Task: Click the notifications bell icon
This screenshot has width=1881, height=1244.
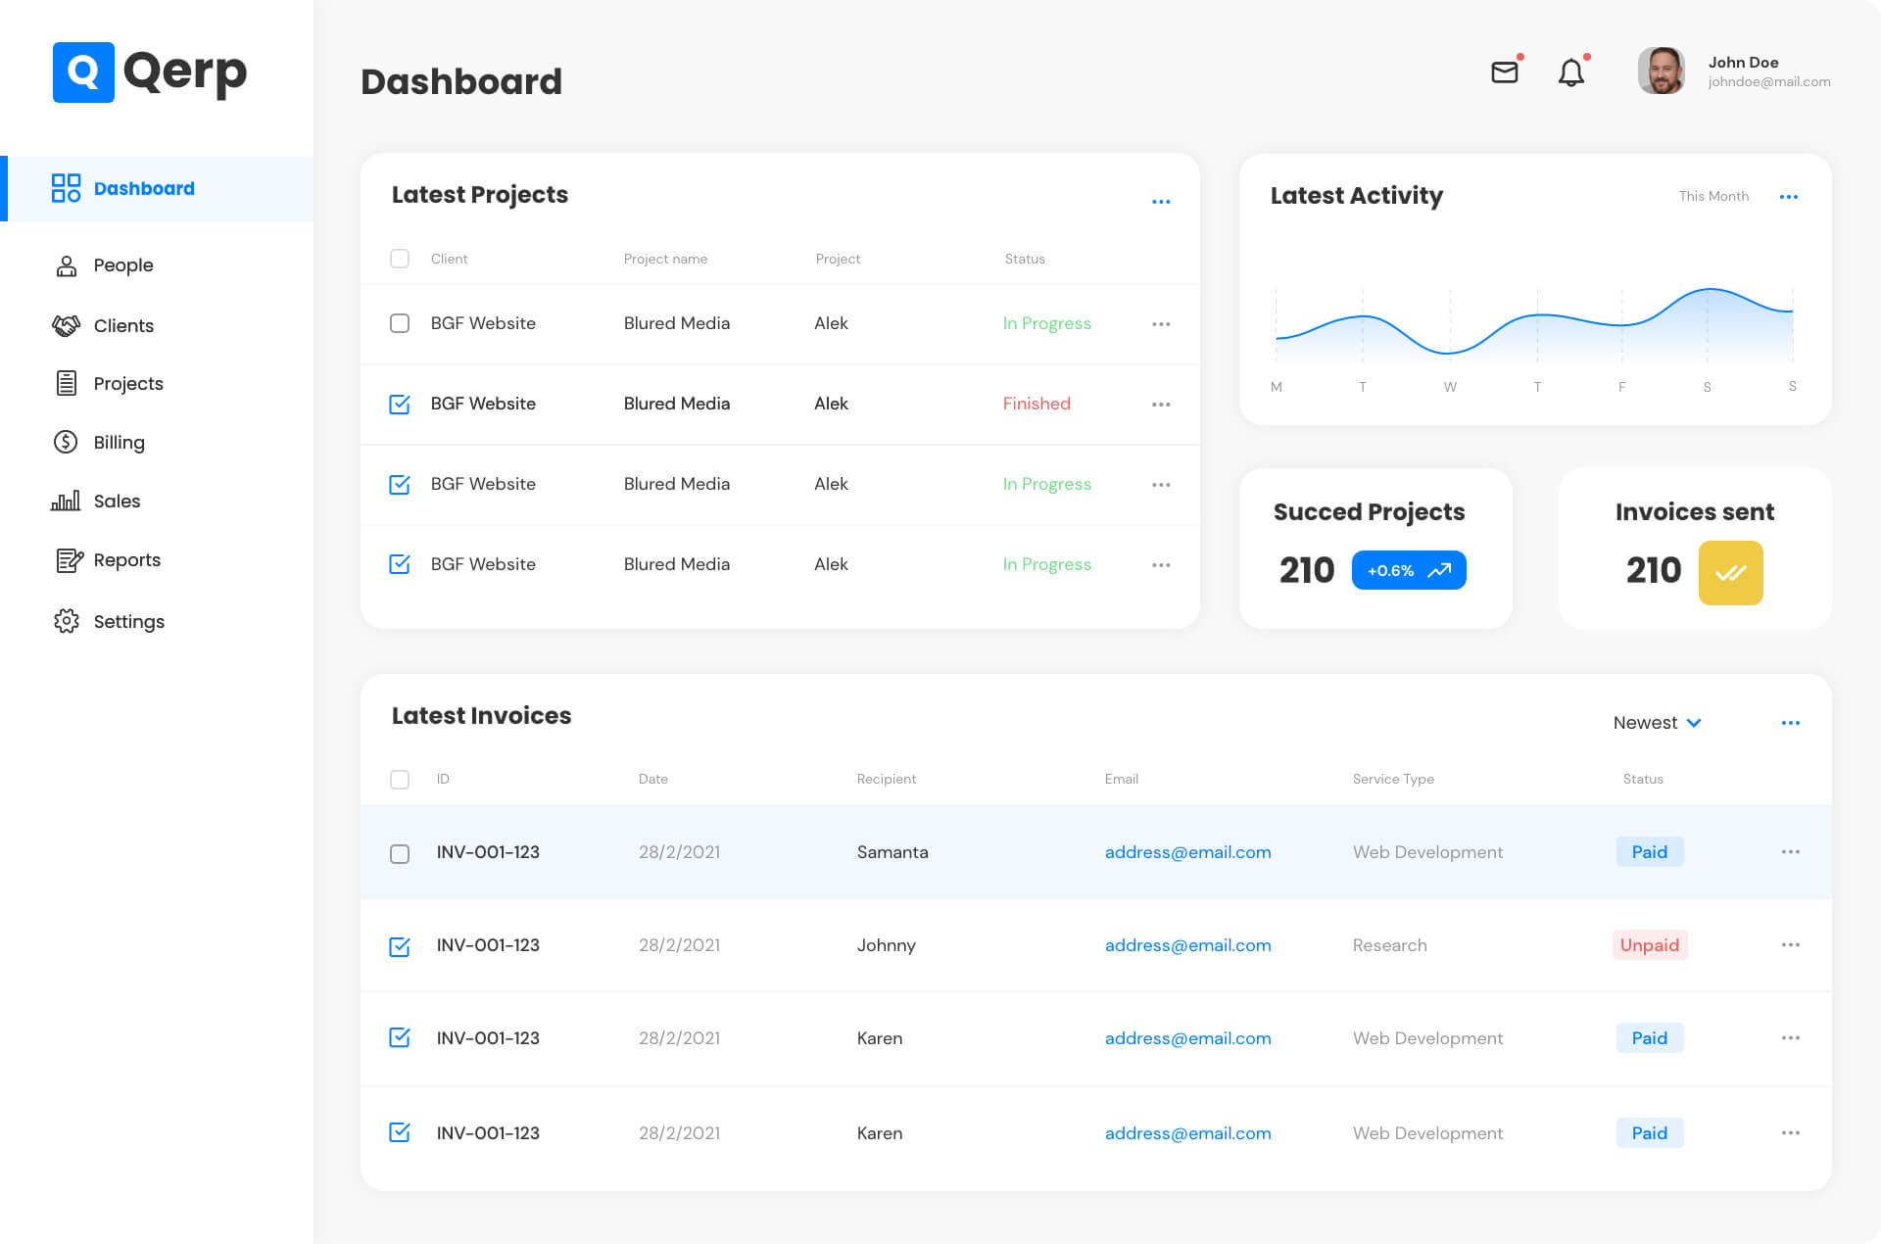Action: [1570, 72]
